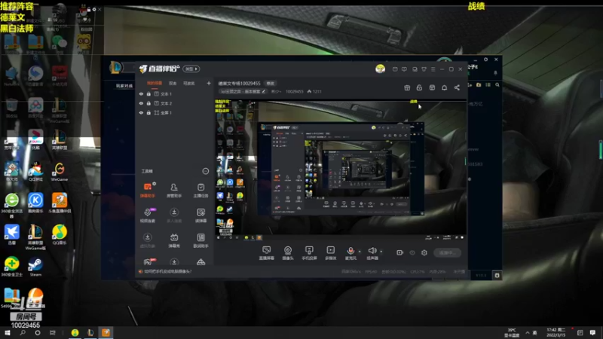Click the 直播中 live status button
The width and height of the screenshot is (603, 339).
(x=447, y=252)
